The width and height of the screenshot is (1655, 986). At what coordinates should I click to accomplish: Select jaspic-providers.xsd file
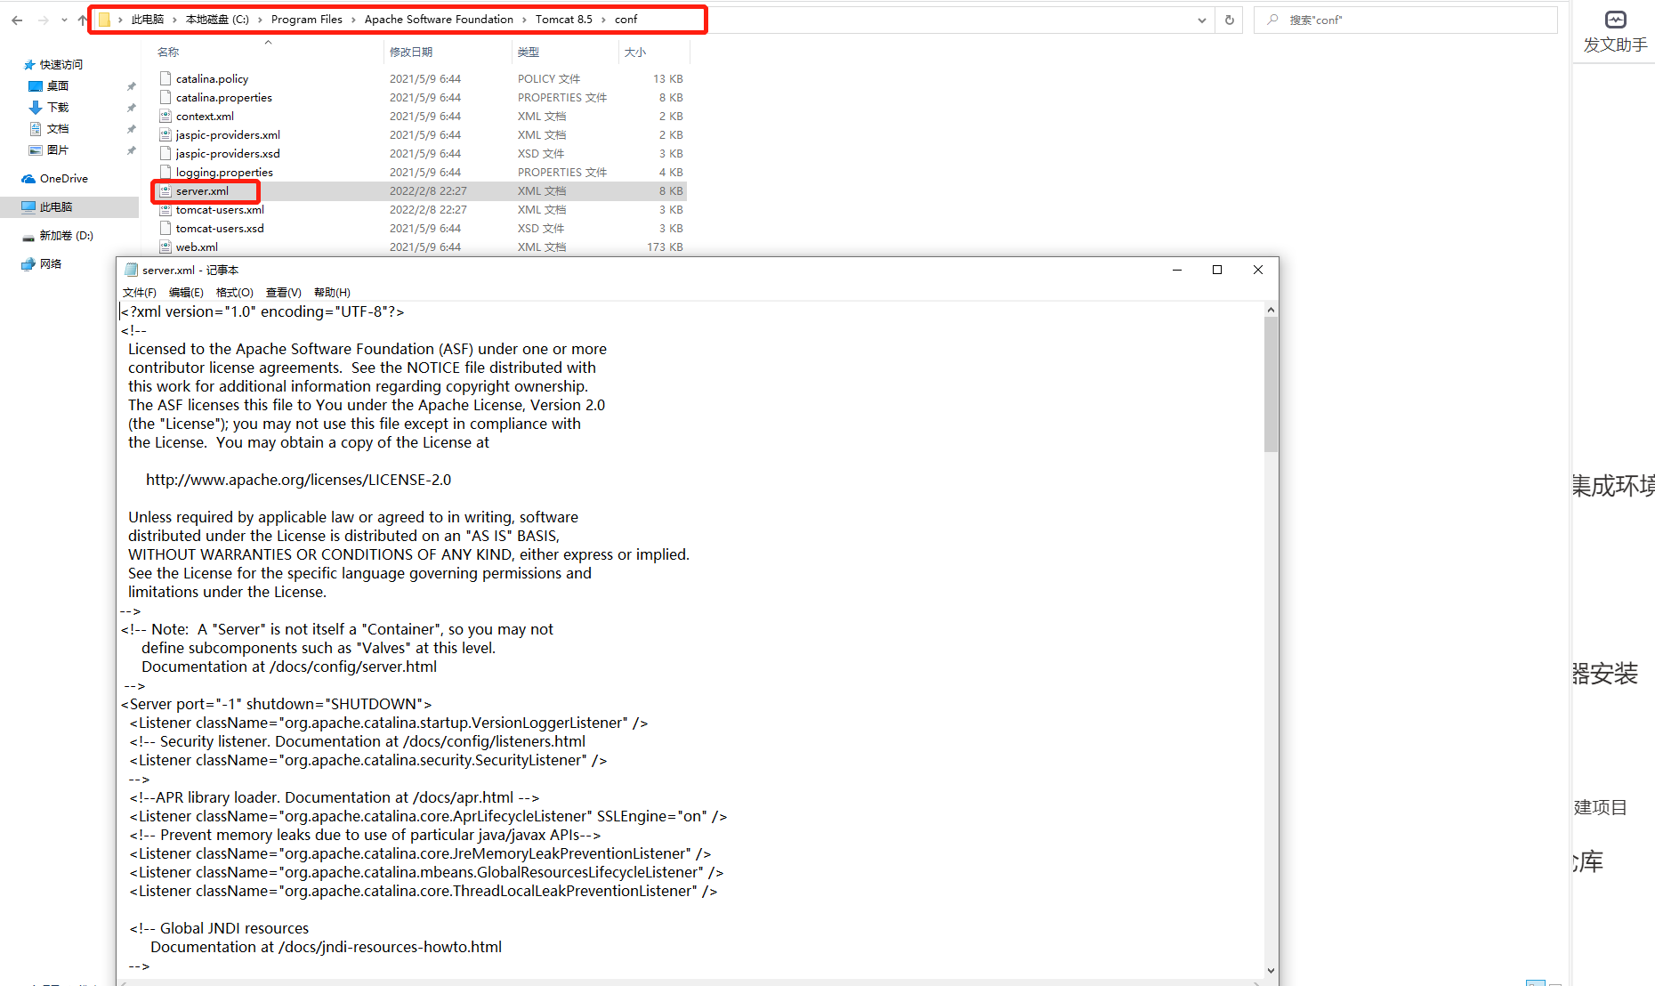coord(228,154)
